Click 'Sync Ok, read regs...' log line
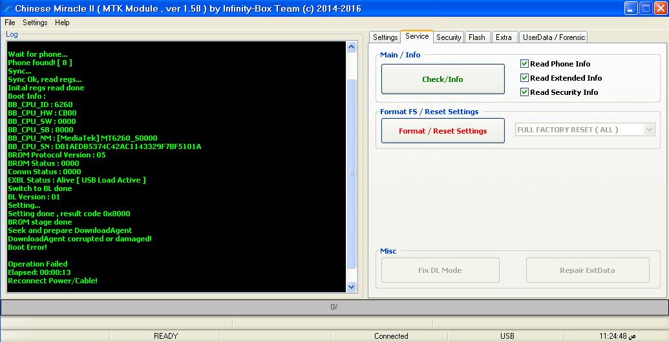Screen dimensions: 669x342 (x=45, y=79)
